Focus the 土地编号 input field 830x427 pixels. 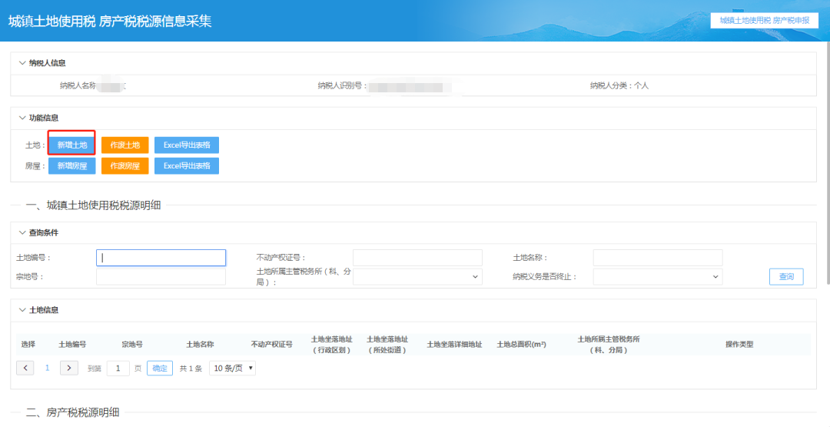coord(161,258)
